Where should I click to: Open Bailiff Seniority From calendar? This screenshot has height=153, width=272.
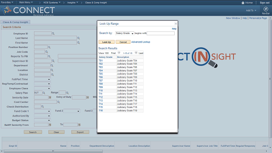pos(50,125)
